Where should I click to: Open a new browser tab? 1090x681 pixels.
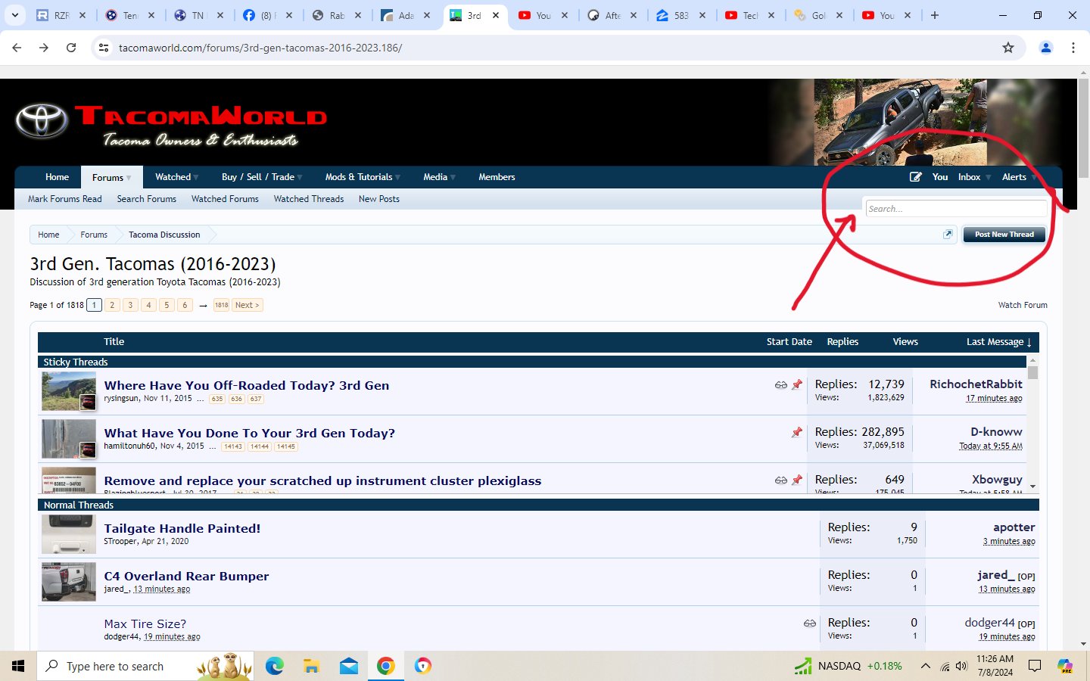tap(935, 15)
